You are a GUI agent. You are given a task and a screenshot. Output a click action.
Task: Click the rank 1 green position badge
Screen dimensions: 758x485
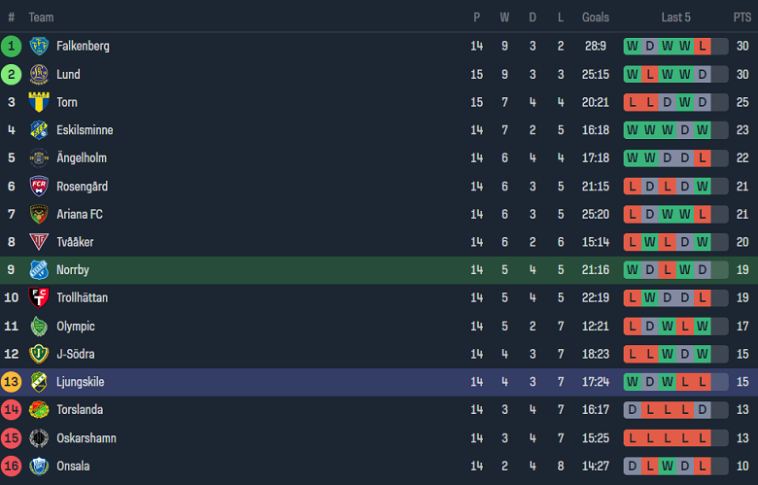pyautogui.click(x=12, y=46)
